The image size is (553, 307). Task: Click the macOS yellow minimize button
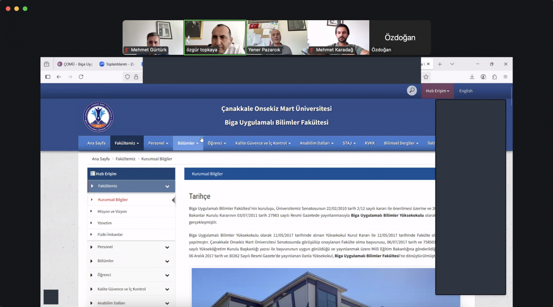17,8
